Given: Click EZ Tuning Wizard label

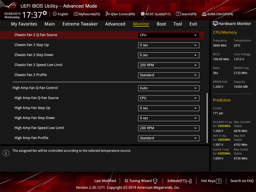Looking at the screenshot, I should click(x=138, y=181).
